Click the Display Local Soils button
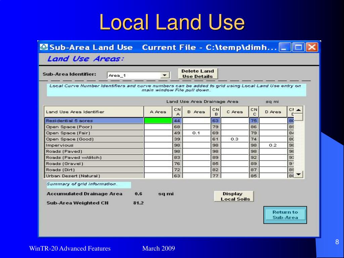Image resolution: width=344 pixels, height=258 pixels. tap(234, 196)
